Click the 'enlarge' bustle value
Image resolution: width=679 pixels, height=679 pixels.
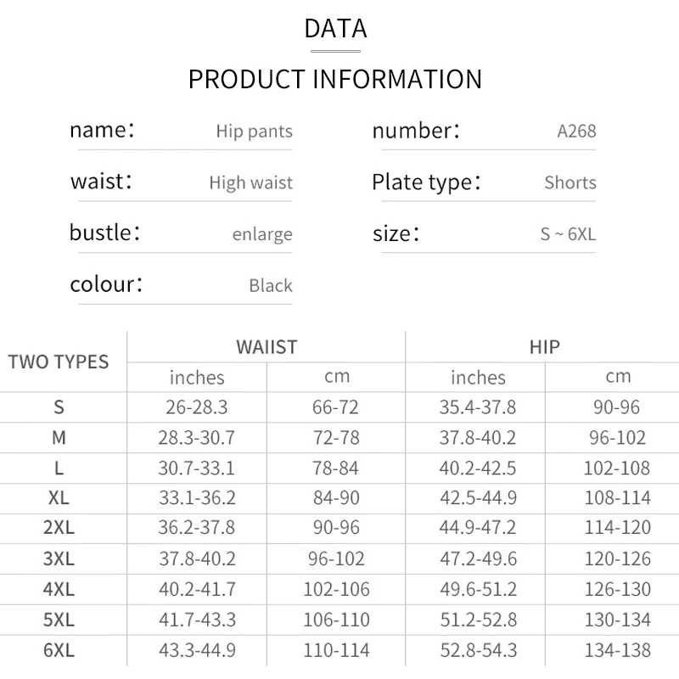click(x=262, y=234)
